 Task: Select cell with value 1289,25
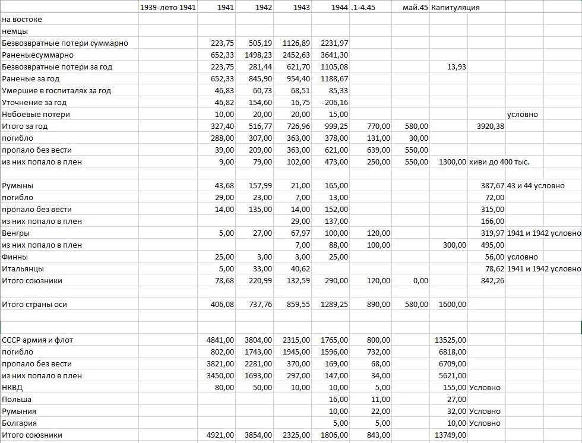tap(330, 304)
